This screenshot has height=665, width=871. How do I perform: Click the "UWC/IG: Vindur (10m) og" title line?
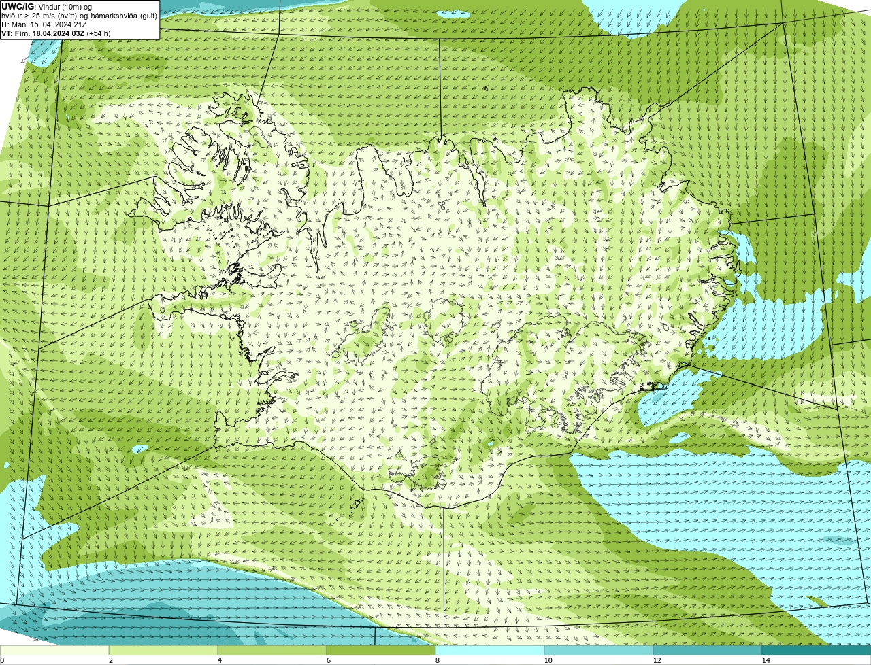tap(46, 7)
